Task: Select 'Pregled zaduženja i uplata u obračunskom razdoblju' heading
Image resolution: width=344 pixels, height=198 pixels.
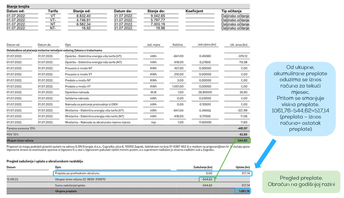Action: pyautogui.click(x=45, y=161)
